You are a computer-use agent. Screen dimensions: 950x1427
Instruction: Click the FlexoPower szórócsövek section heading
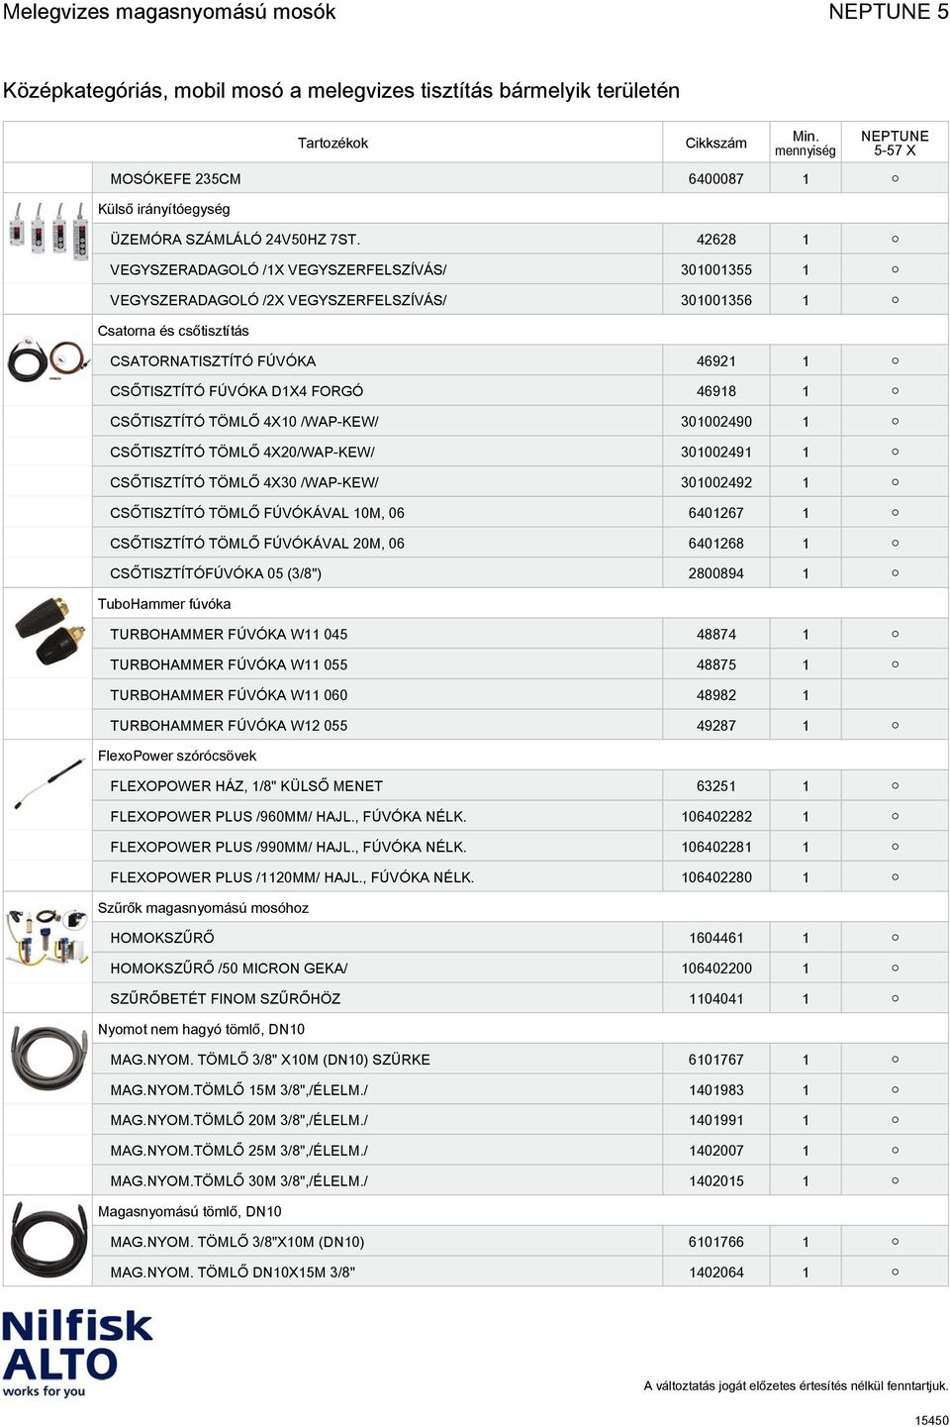pyautogui.click(x=177, y=756)
